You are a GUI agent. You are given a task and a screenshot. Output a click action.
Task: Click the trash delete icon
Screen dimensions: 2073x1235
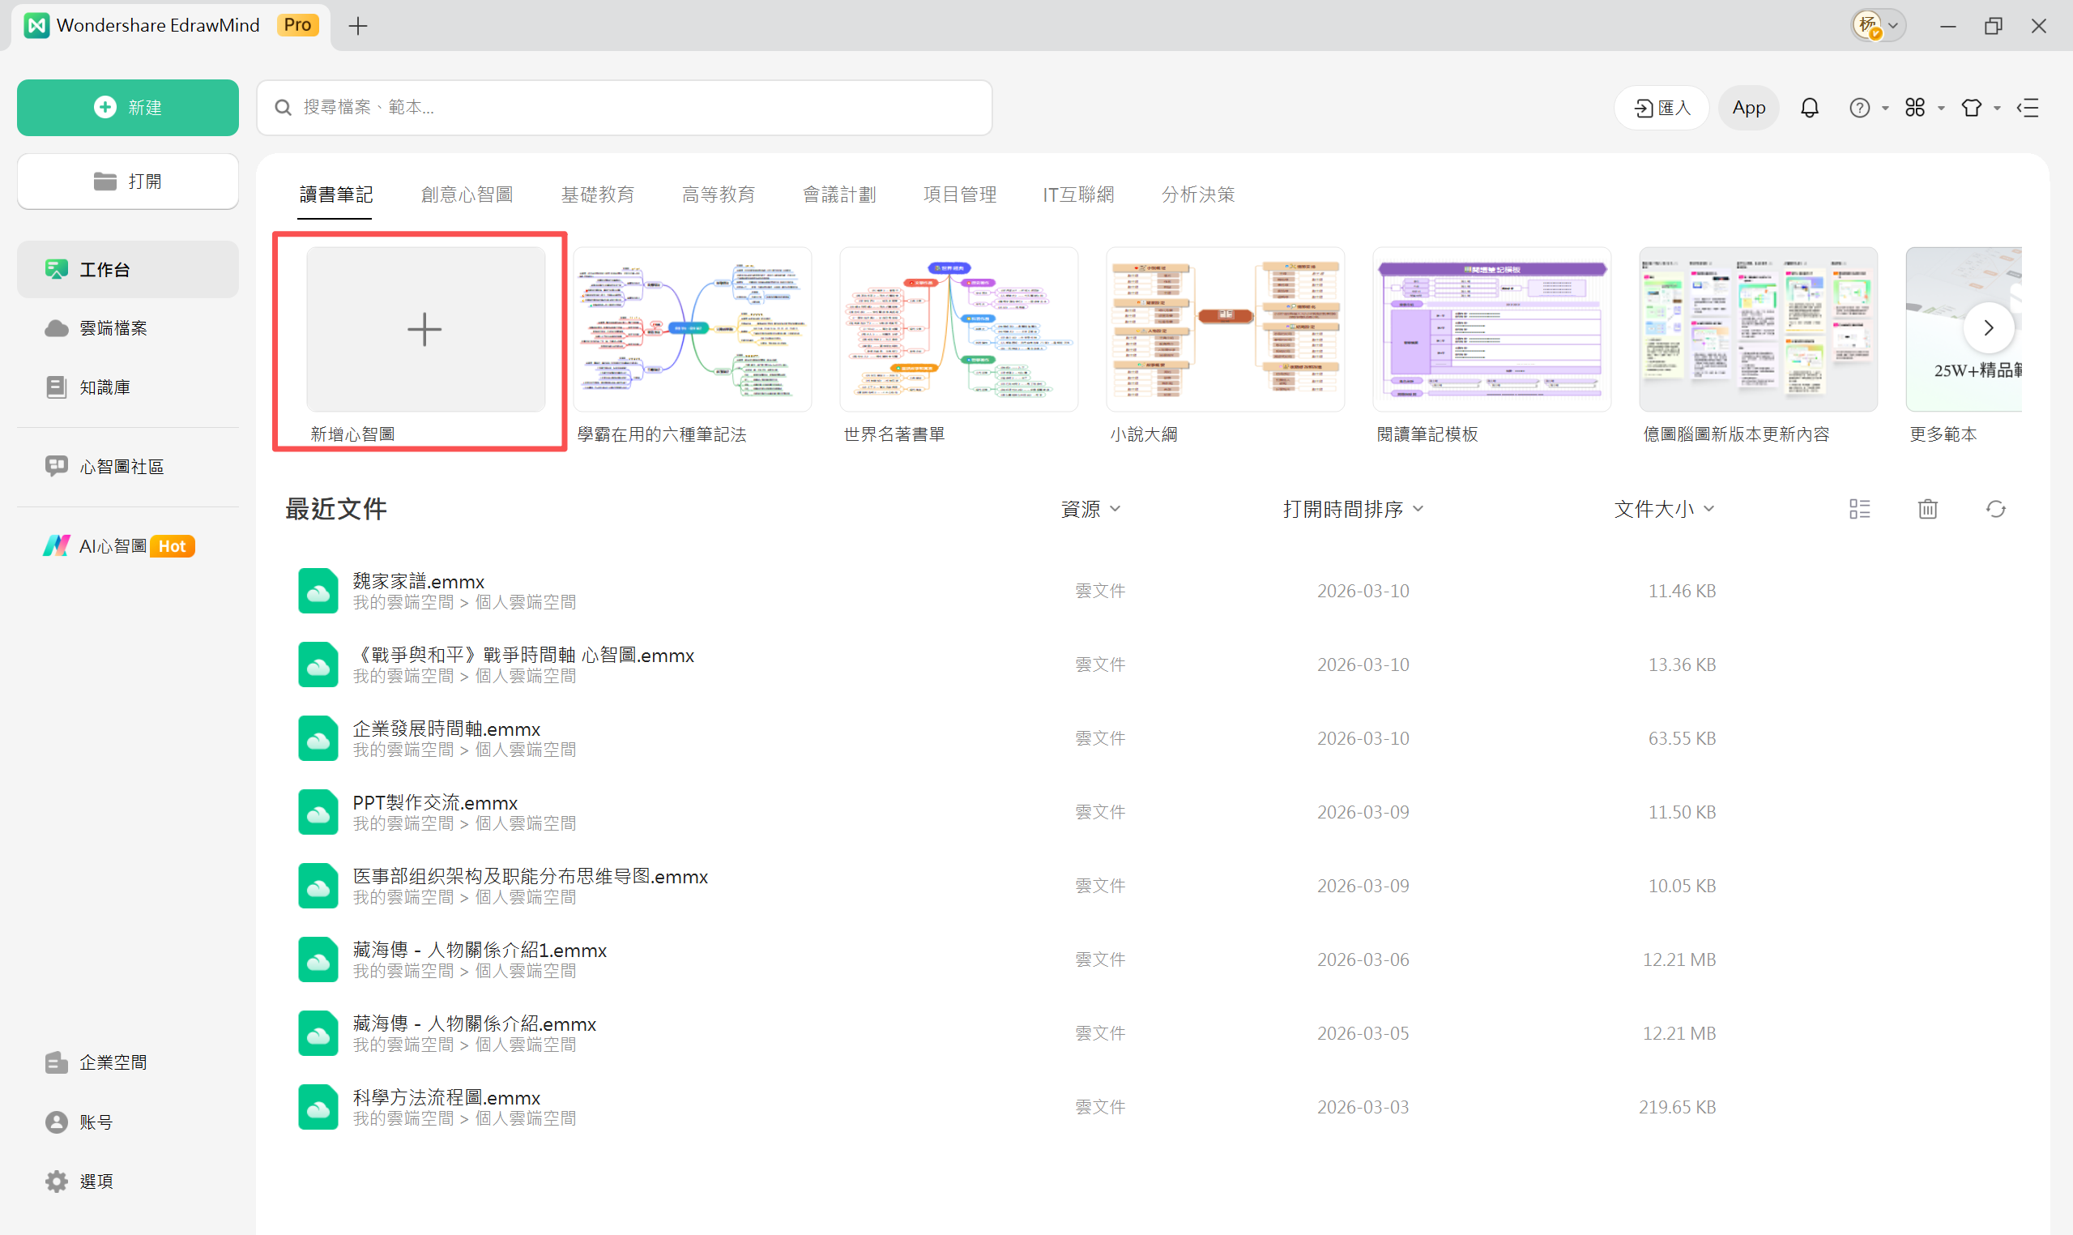(x=1927, y=508)
